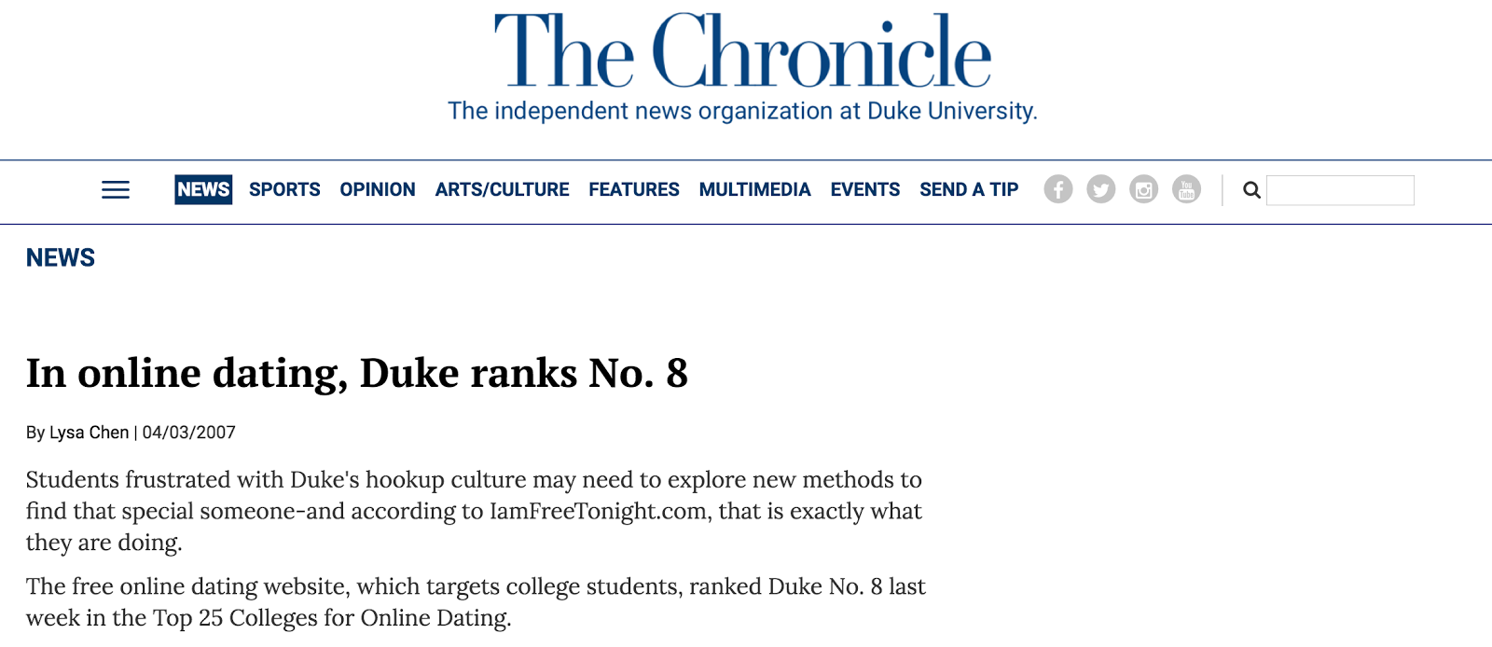Open the FEATURES section
The image size is (1492, 647).
[634, 189]
